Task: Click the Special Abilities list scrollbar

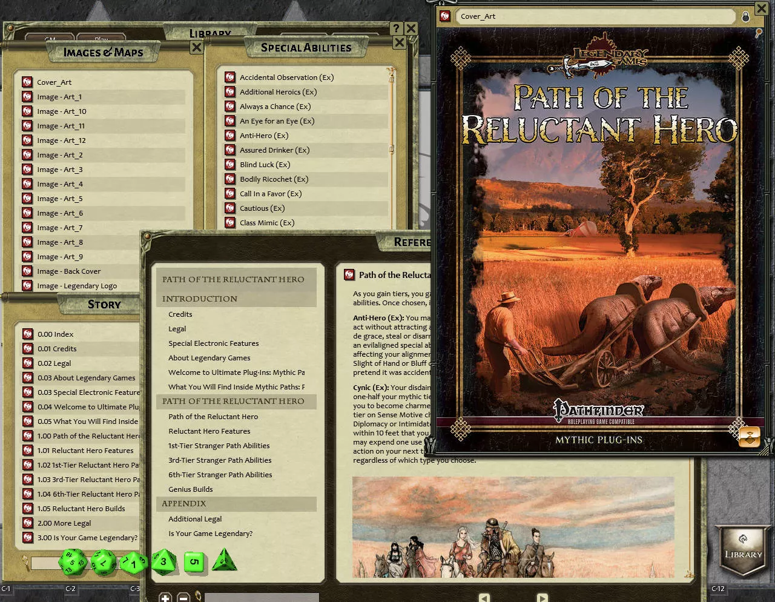Action: click(x=392, y=148)
